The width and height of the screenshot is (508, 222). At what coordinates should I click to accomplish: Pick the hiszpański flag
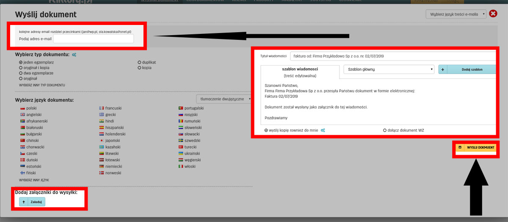point(101,127)
